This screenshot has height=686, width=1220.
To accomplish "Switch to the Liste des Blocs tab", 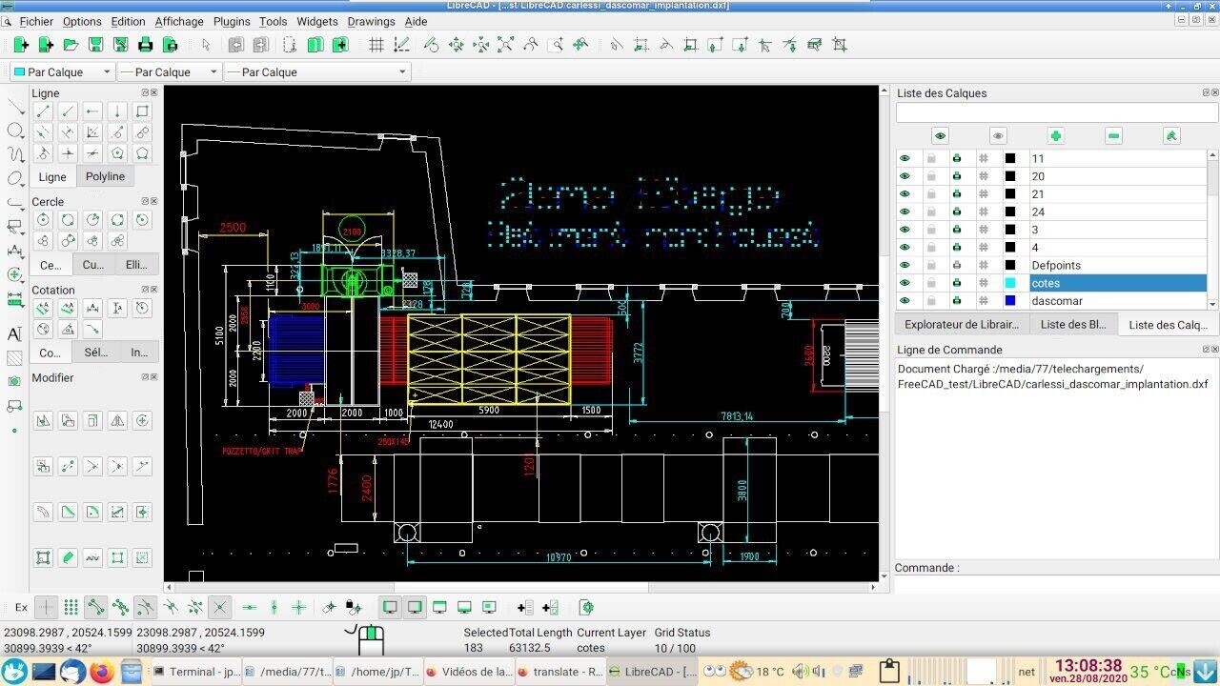I will (x=1072, y=324).
